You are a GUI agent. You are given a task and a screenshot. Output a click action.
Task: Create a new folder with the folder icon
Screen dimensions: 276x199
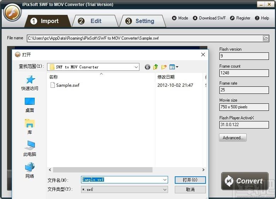point(164,67)
